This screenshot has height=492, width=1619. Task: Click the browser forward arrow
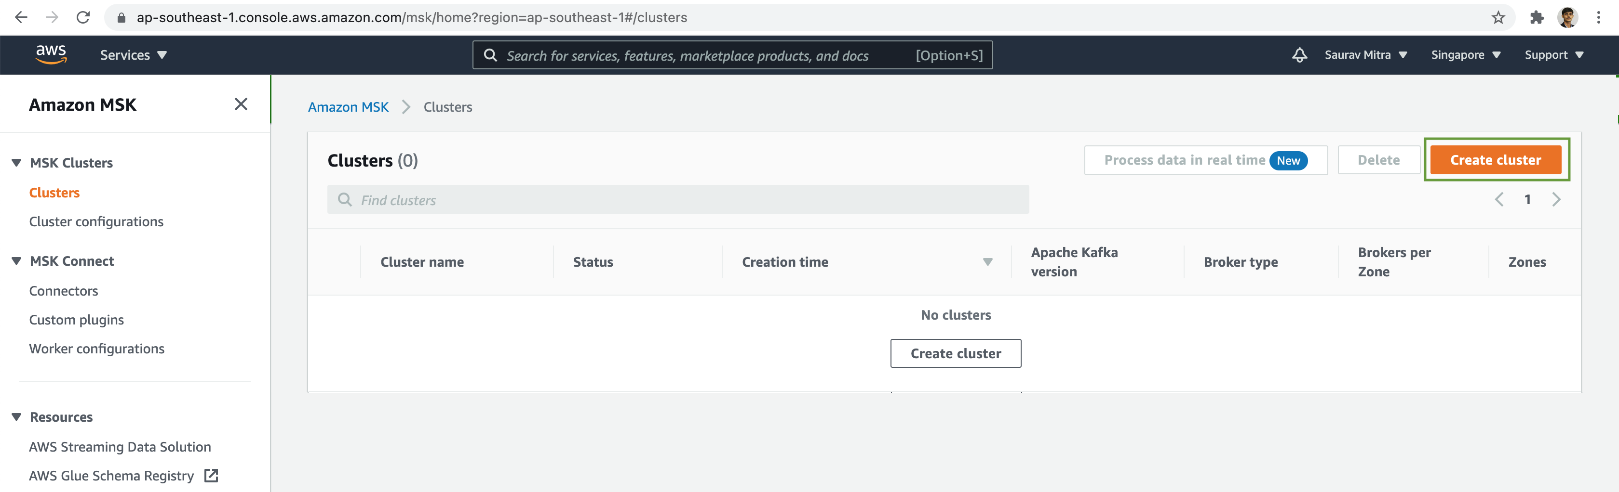[52, 17]
